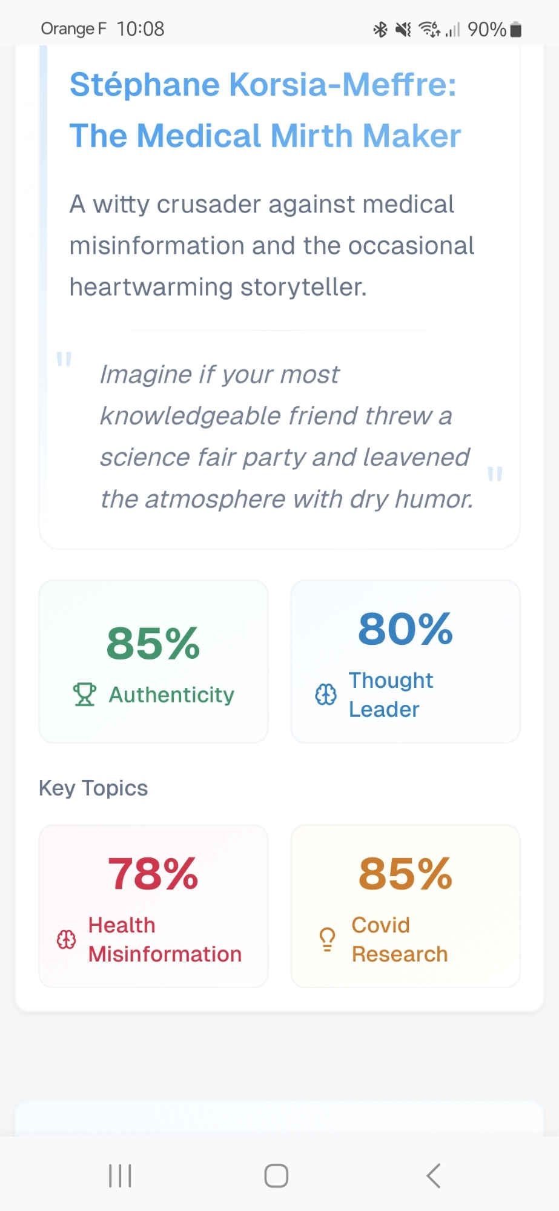Tap the Bluetooth status icon
The image size is (559, 1211).
pos(380,29)
